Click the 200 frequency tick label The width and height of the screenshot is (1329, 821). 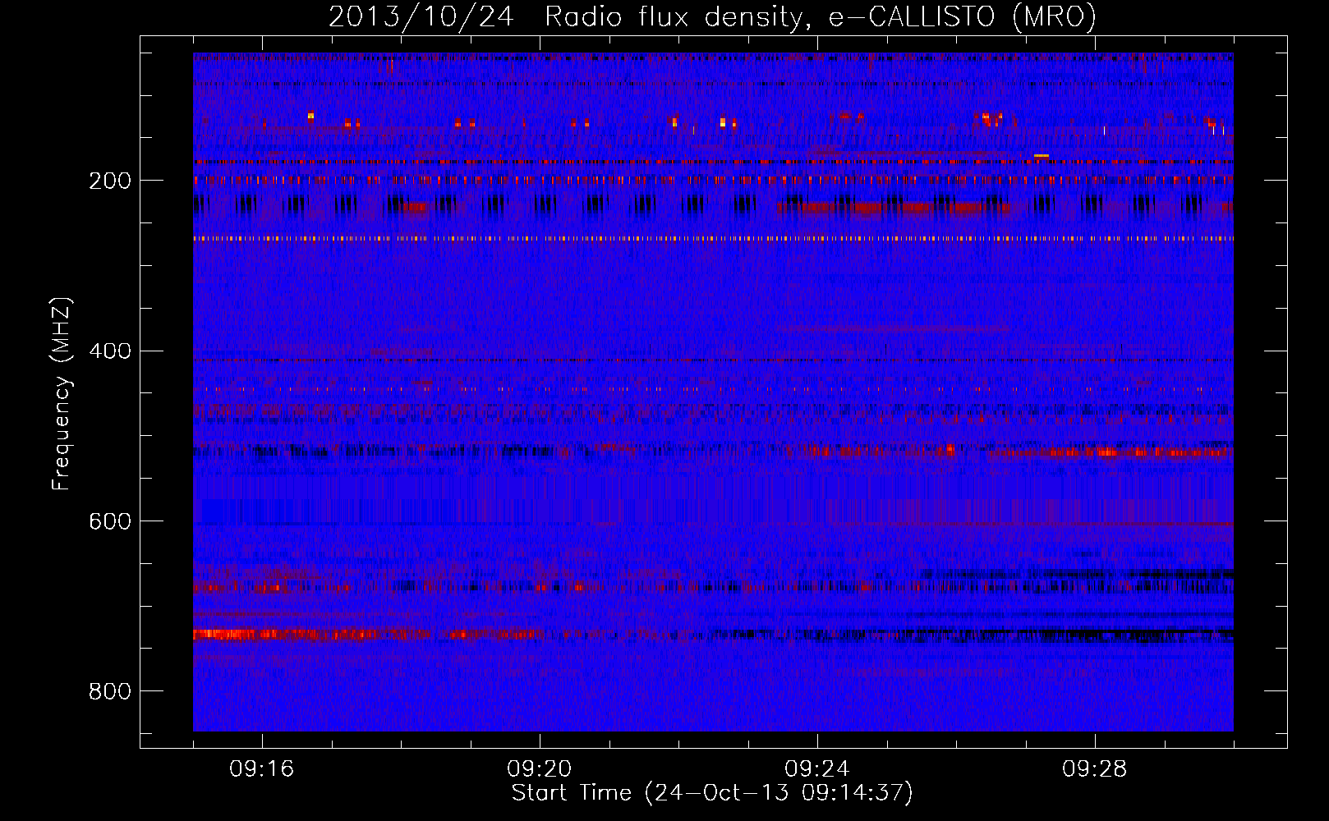coord(110,181)
